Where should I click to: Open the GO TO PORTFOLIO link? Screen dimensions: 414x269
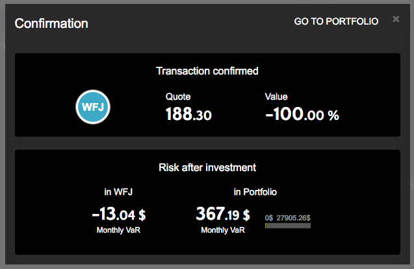(x=336, y=21)
